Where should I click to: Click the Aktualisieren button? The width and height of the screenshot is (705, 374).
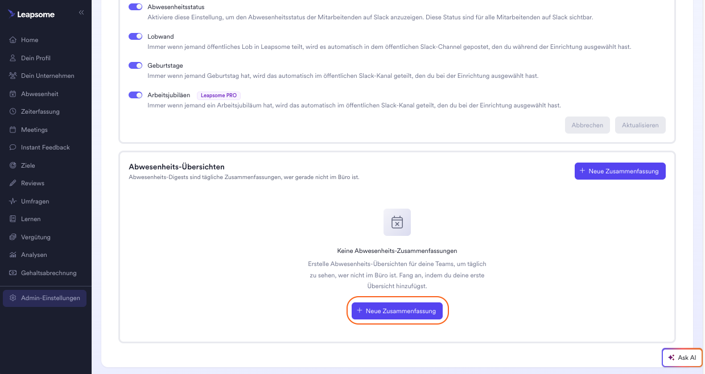tap(640, 125)
